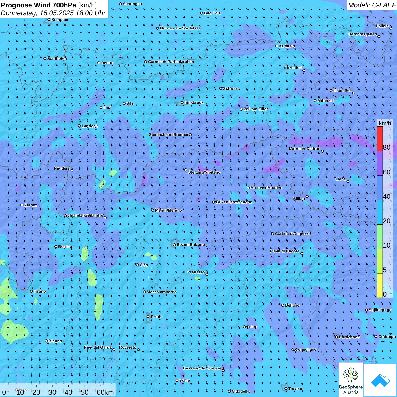Click the 'Imst' label
The width and height of the screenshot is (397, 397).
point(107,107)
